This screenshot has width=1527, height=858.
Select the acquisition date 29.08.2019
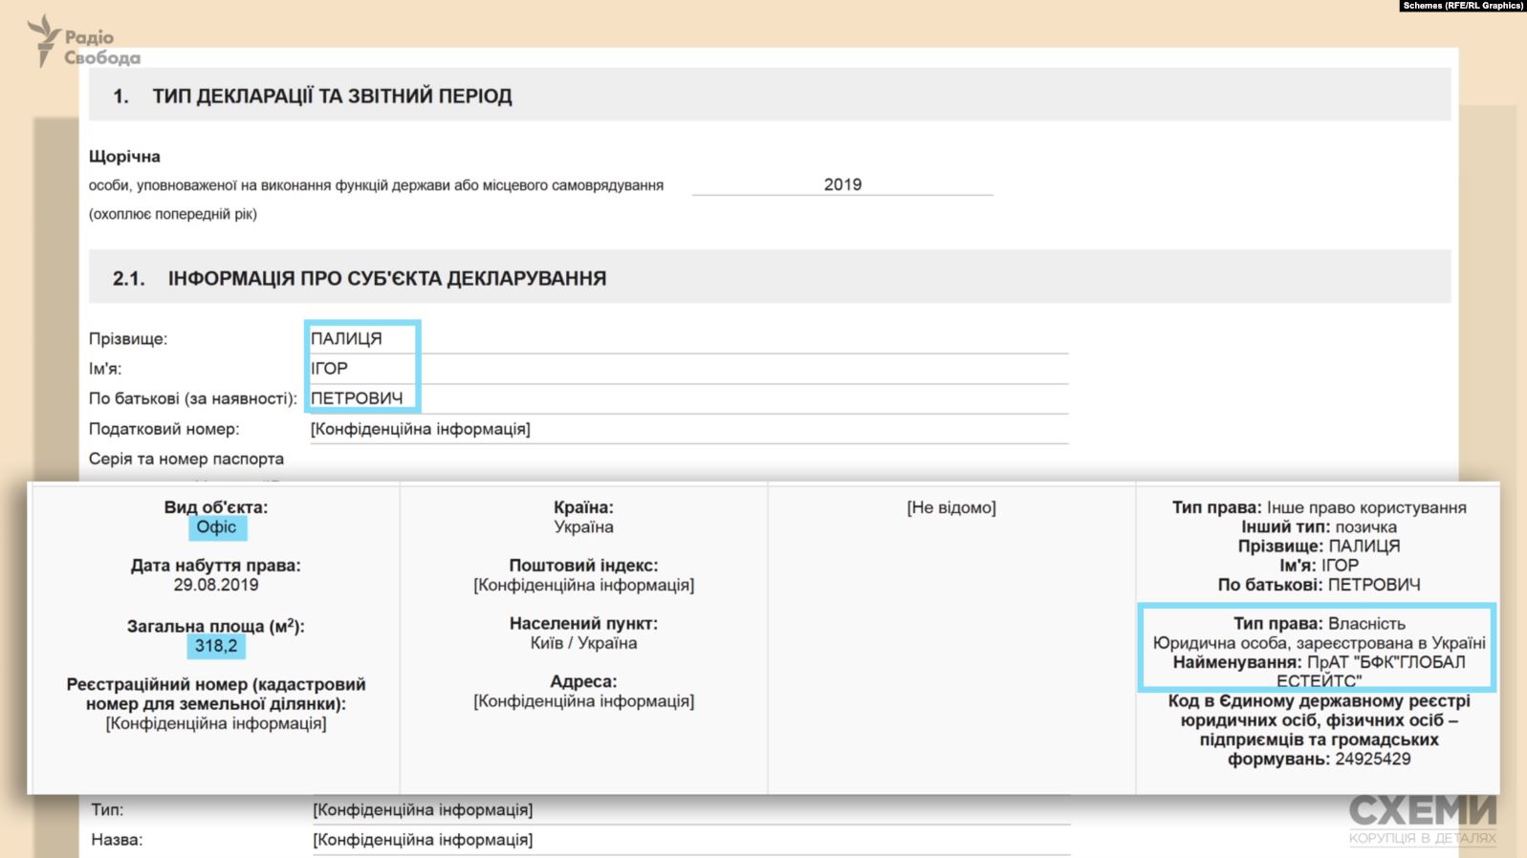click(x=216, y=585)
